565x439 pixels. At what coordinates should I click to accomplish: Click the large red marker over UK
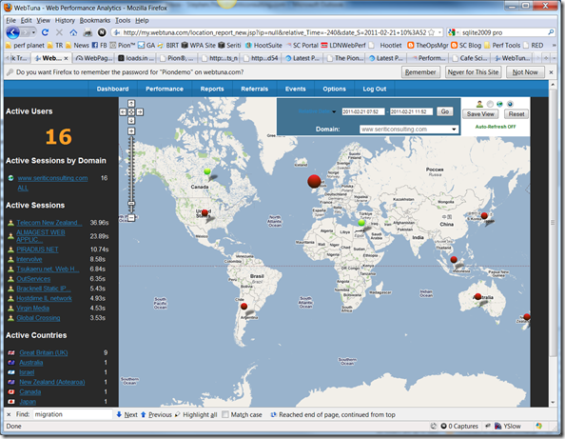(x=314, y=181)
